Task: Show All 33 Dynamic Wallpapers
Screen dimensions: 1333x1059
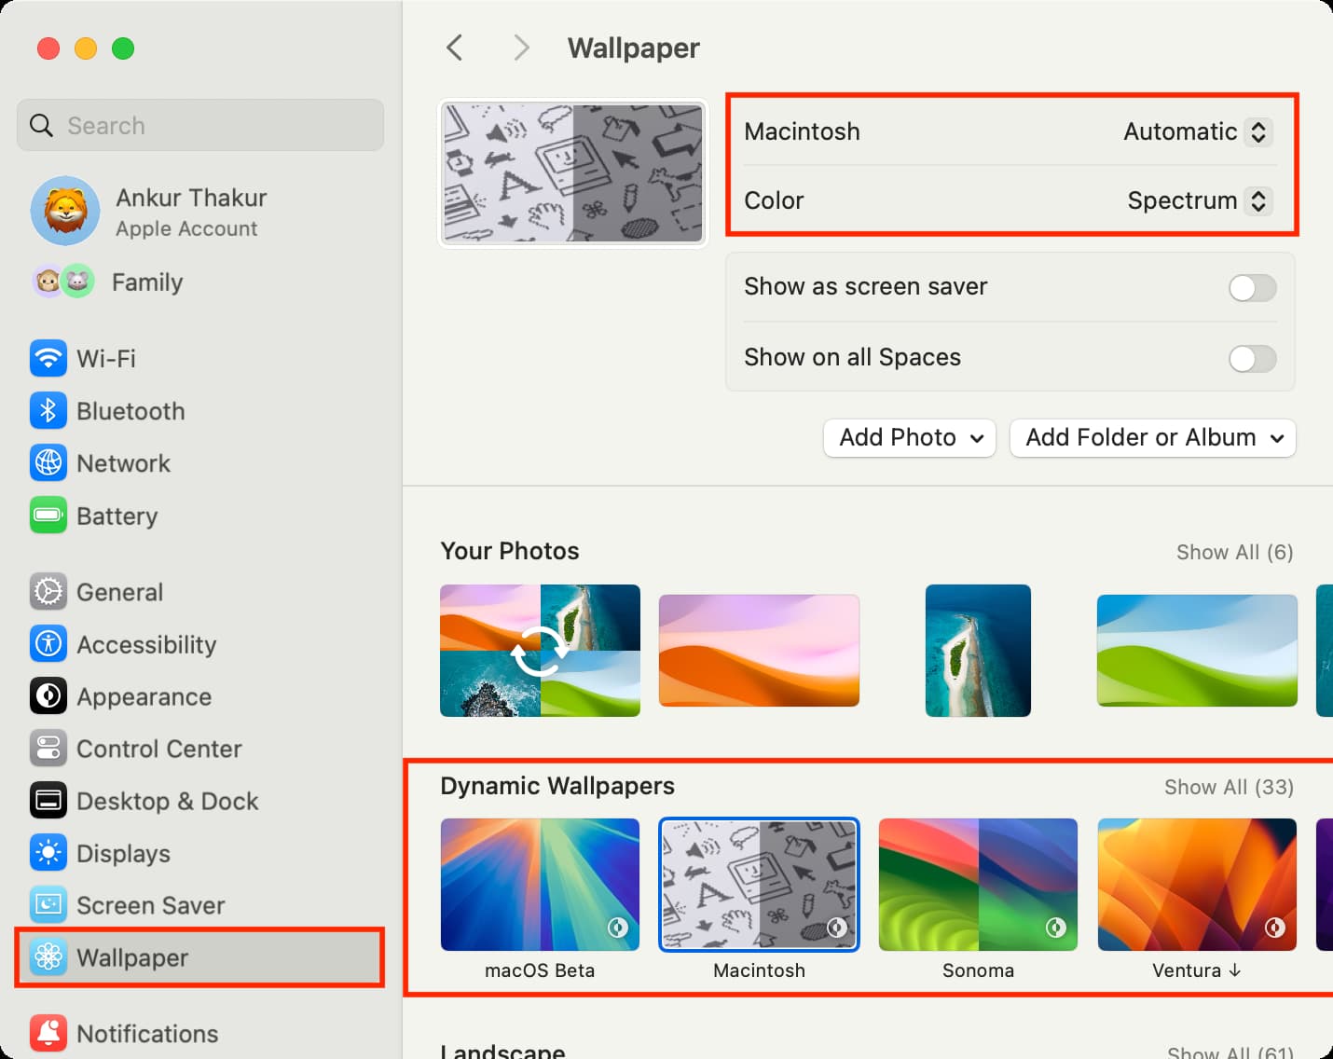Action: (x=1229, y=787)
